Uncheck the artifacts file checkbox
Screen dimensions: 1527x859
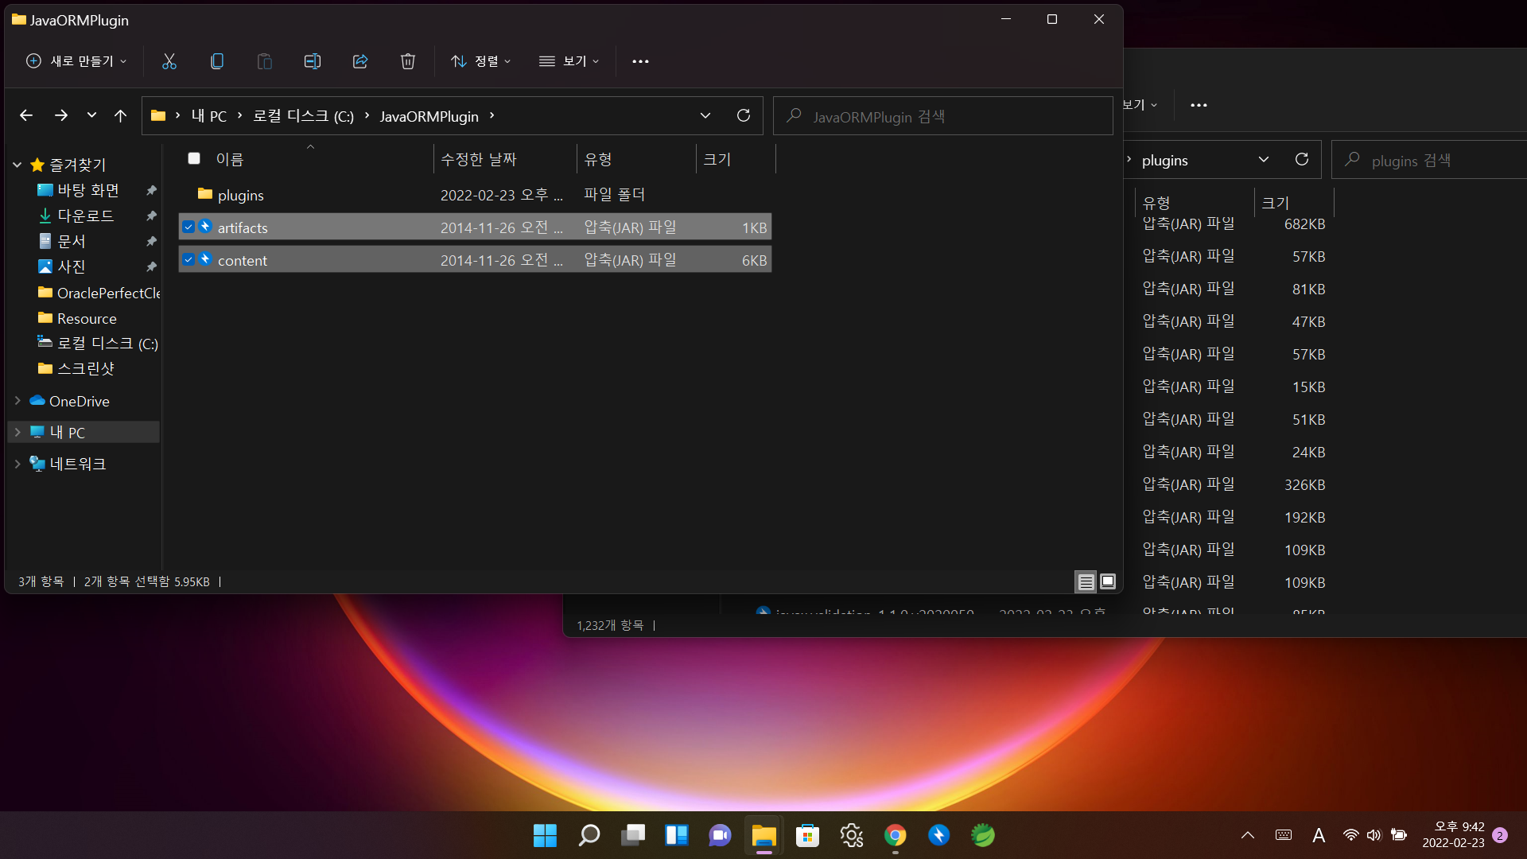pyautogui.click(x=188, y=227)
